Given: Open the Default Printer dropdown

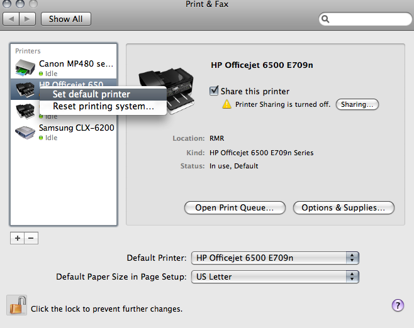Looking at the screenshot, I should pyautogui.click(x=275, y=258).
